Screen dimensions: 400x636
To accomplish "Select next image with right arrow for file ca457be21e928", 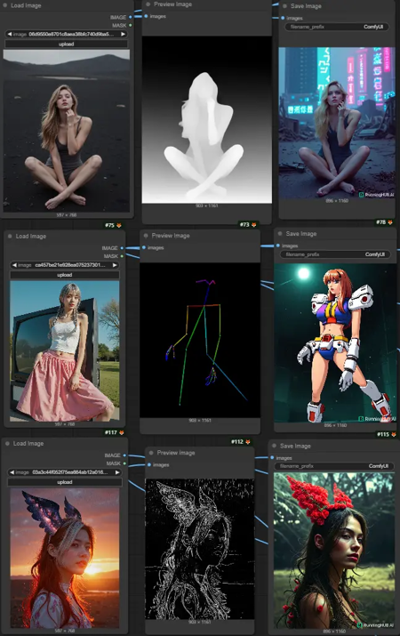I will pyautogui.click(x=115, y=265).
